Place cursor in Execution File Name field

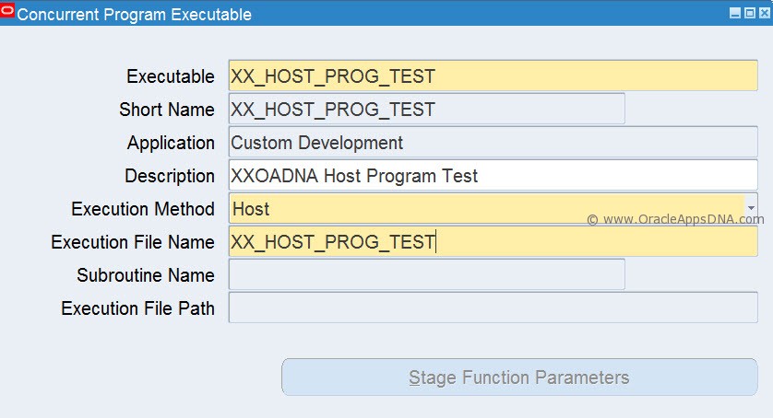click(x=493, y=242)
